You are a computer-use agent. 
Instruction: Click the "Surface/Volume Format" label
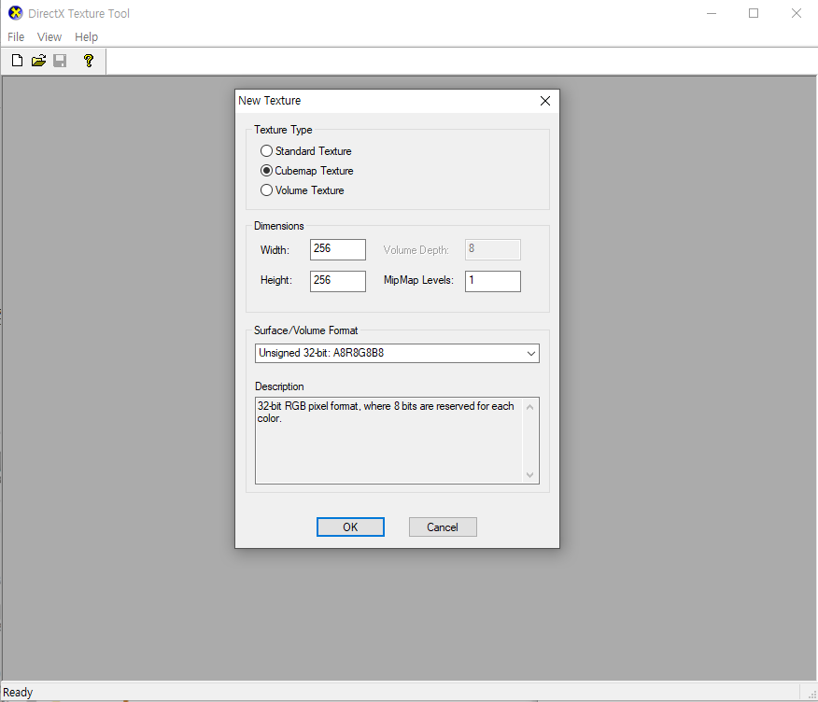click(x=305, y=330)
